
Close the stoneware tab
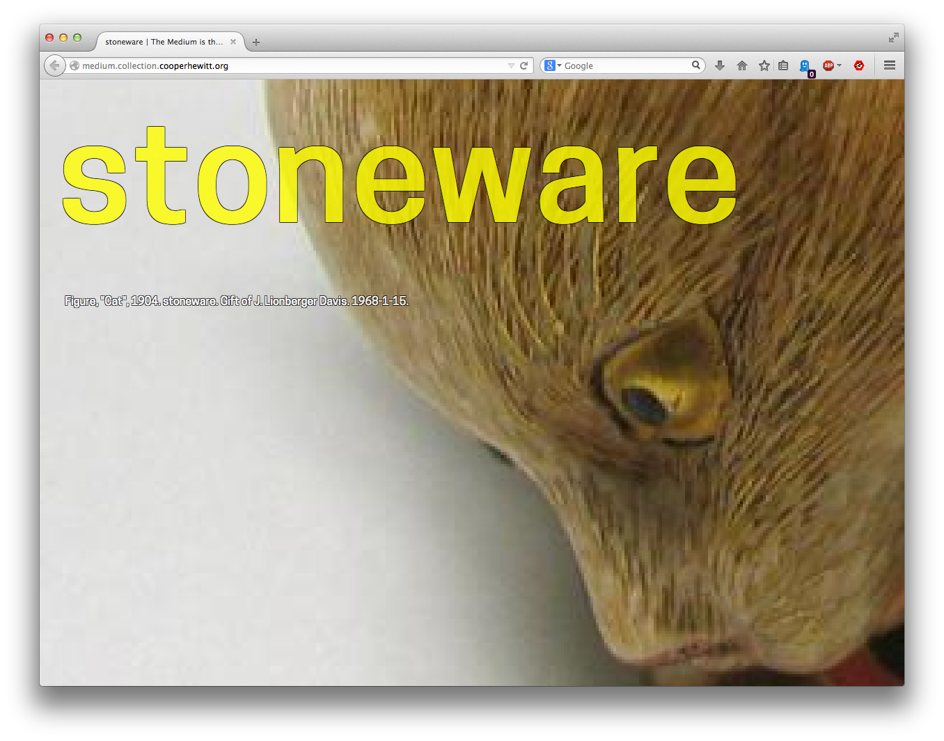233,42
